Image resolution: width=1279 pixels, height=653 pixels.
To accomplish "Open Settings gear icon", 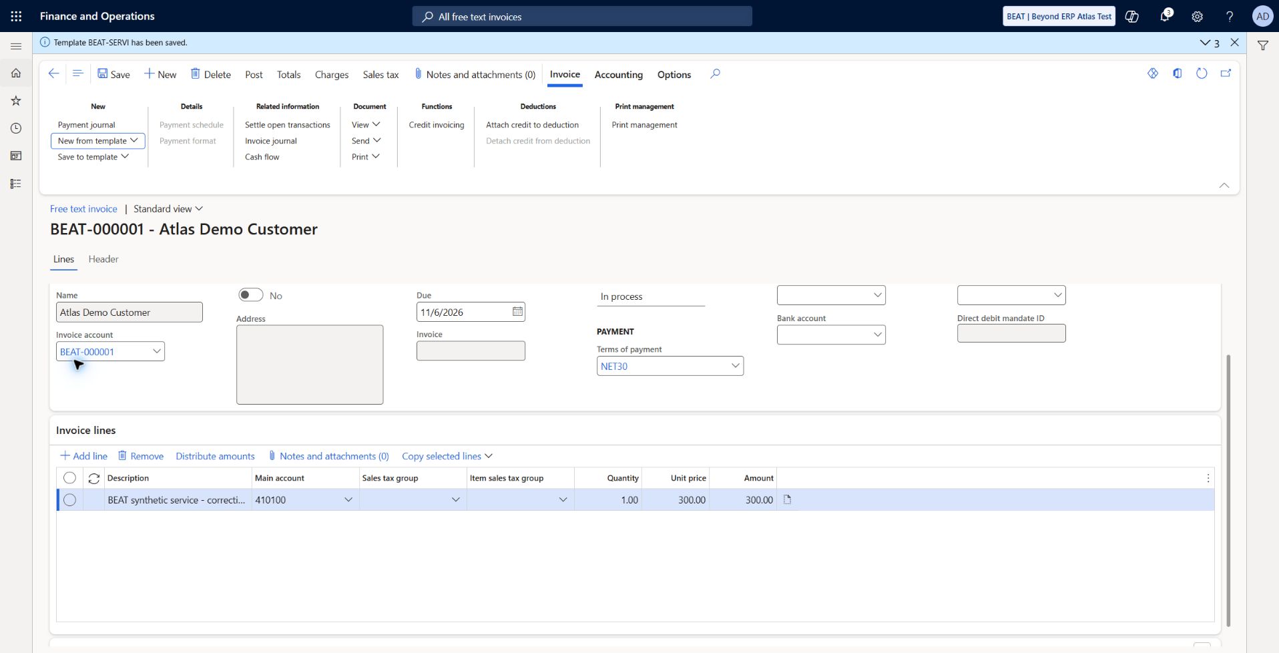I will coord(1198,16).
